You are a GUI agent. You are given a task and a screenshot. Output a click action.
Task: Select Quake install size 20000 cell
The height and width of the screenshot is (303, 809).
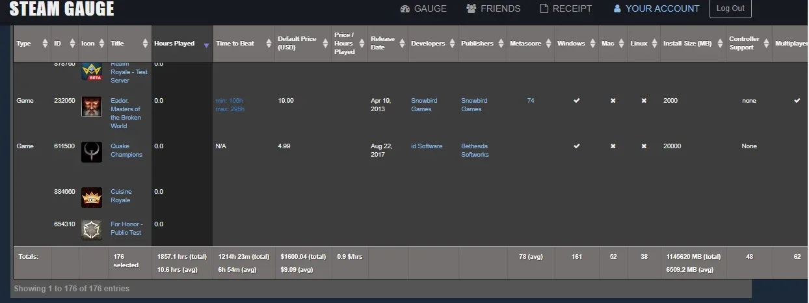pos(672,146)
